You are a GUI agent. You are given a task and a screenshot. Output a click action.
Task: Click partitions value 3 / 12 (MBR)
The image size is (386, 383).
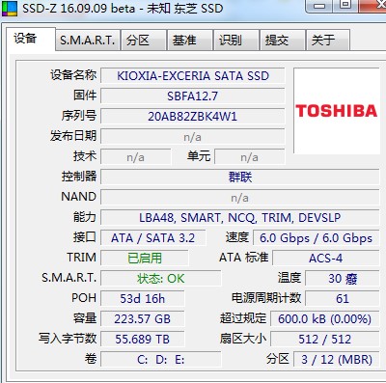[337, 359]
